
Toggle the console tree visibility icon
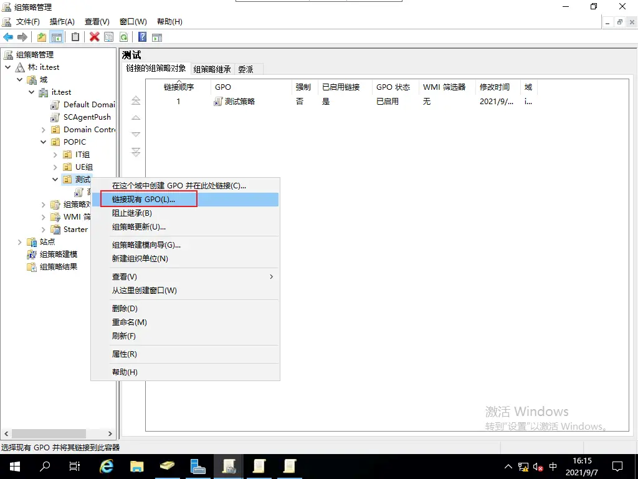pyautogui.click(x=57, y=37)
